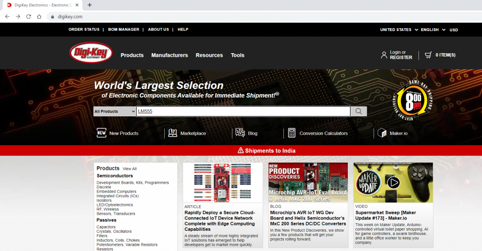Go back in browser history
The width and height of the screenshot is (482, 251).
tap(8, 16)
